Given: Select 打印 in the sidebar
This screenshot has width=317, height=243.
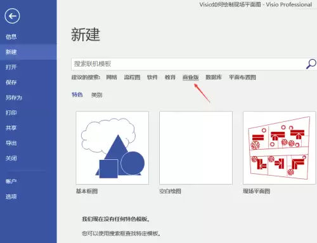Looking at the screenshot, I should pyautogui.click(x=11, y=113).
